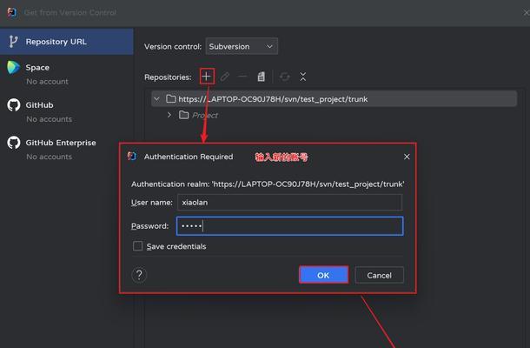Click the repository details document icon

(261, 77)
